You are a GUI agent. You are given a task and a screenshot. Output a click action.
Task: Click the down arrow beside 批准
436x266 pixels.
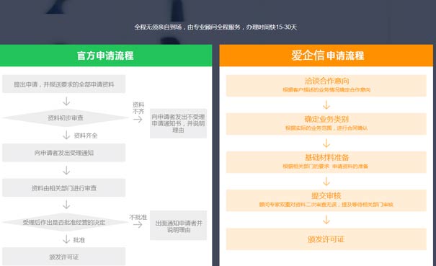pos(66,239)
